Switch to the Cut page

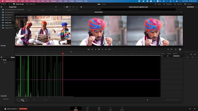[x=87, y=109]
